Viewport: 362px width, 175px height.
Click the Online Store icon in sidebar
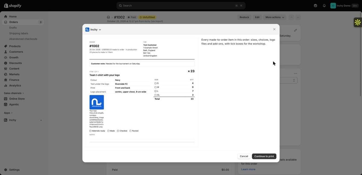pyautogui.click(x=5, y=99)
